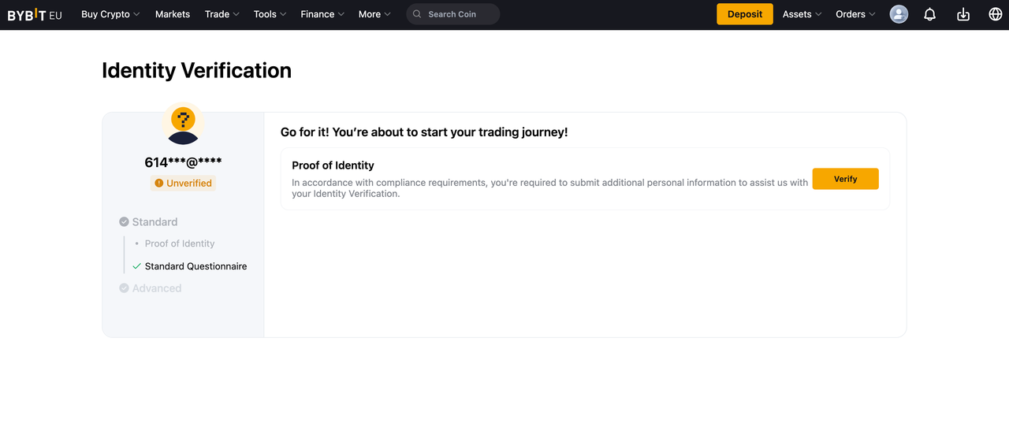This screenshot has height=442, width=1009.
Task: Click the Bybit EU logo
Action: [x=35, y=14]
